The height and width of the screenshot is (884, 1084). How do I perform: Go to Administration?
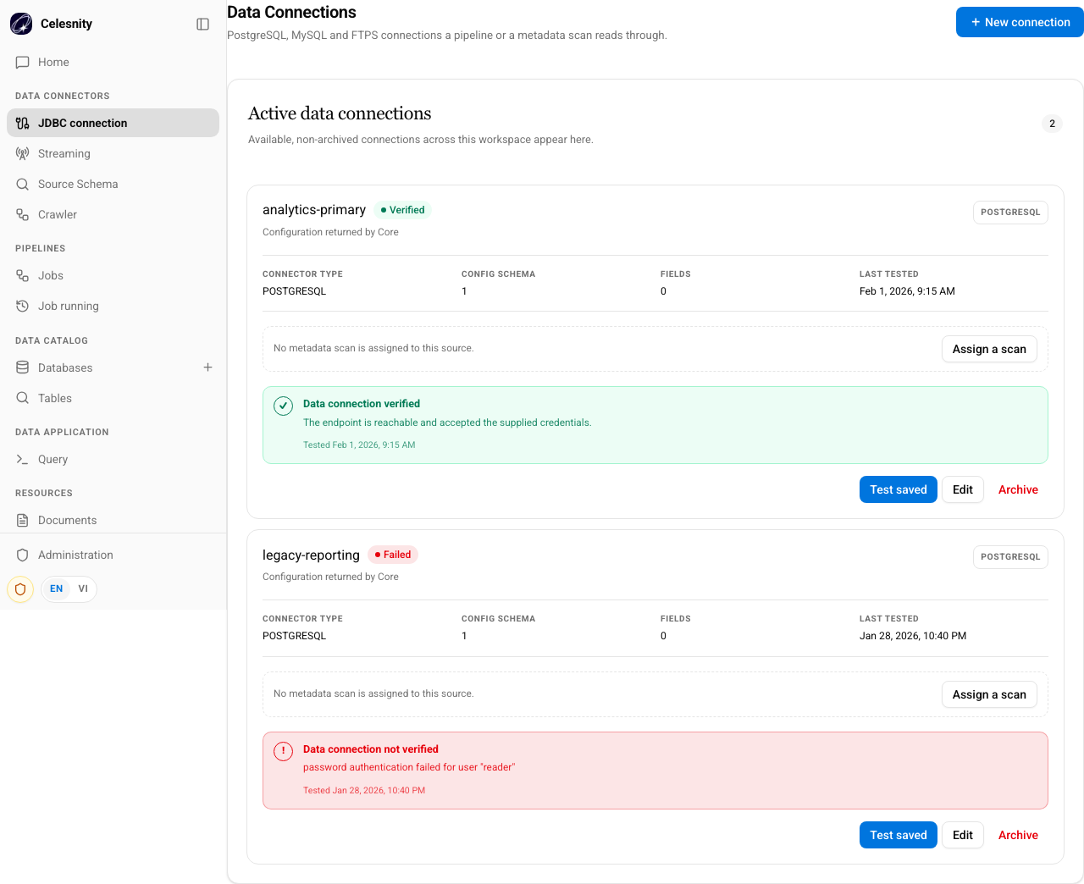[x=113, y=555]
